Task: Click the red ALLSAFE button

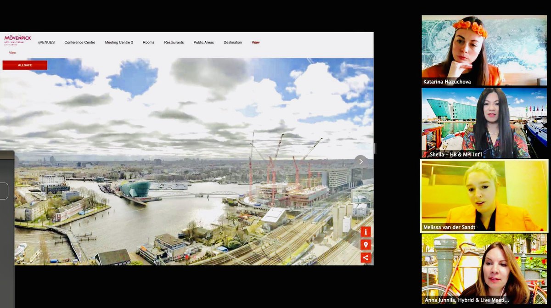Action: [x=25, y=65]
